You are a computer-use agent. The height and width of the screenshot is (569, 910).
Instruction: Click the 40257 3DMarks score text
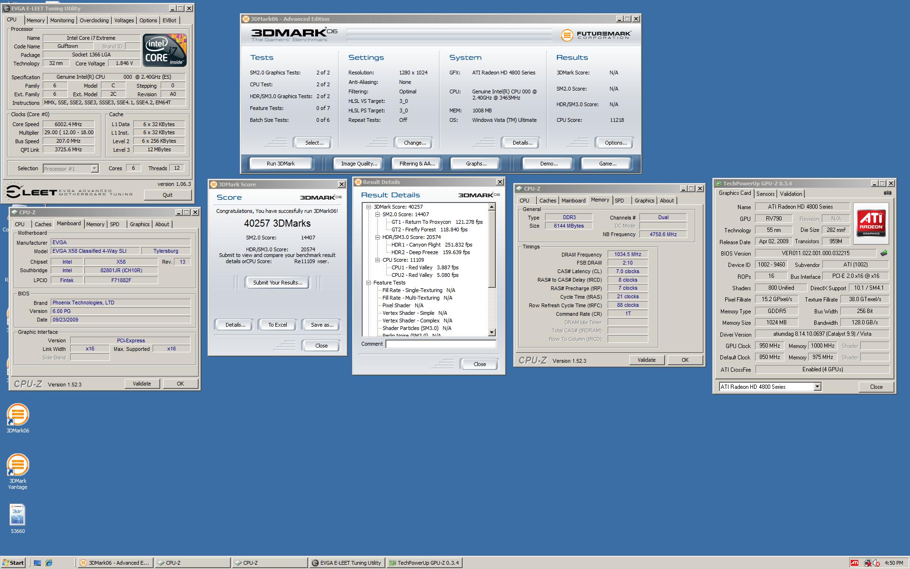277,223
